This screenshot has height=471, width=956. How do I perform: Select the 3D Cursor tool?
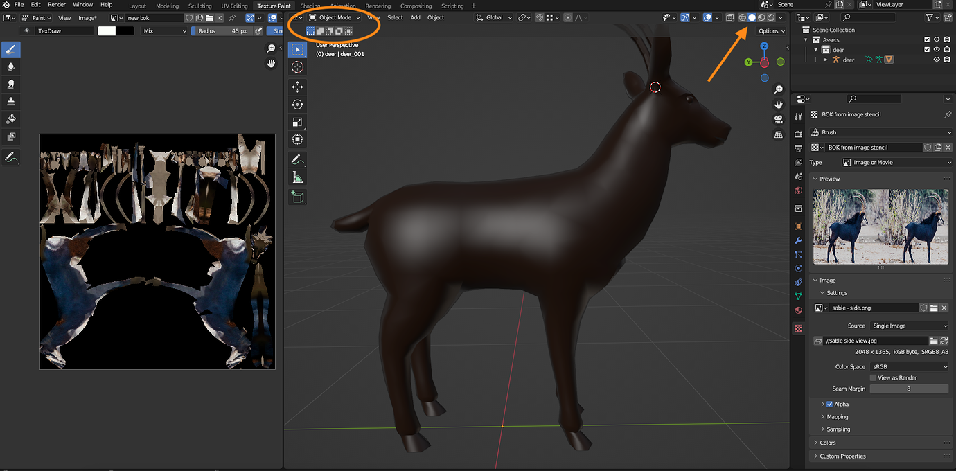click(x=297, y=66)
